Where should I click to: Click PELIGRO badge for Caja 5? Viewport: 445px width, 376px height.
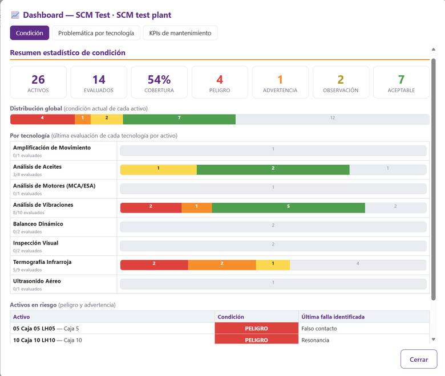[x=257, y=328]
